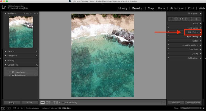
Task: Switch to Loupe view in toolbar
Action: [x=42, y=103]
